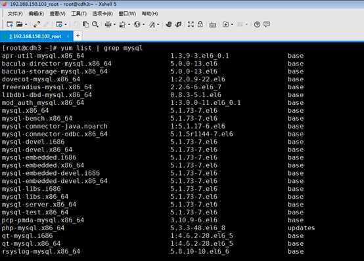Screen dimensions: 364x261
Task: Open the 选项卡(B) Tab menu
Action: (102, 14)
